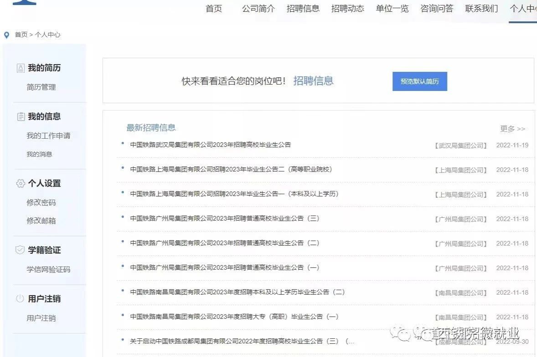This screenshot has width=537, height=357.
Task: Open 学信网验证码 in the sidebar
Action: (x=48, y=270)
